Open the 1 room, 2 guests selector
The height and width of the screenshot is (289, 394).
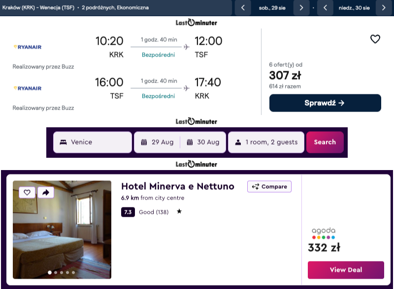click(266, 142)
